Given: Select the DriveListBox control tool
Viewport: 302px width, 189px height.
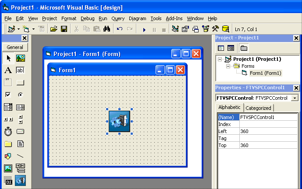Looking at the screenshot, I should tap(21, 132).
